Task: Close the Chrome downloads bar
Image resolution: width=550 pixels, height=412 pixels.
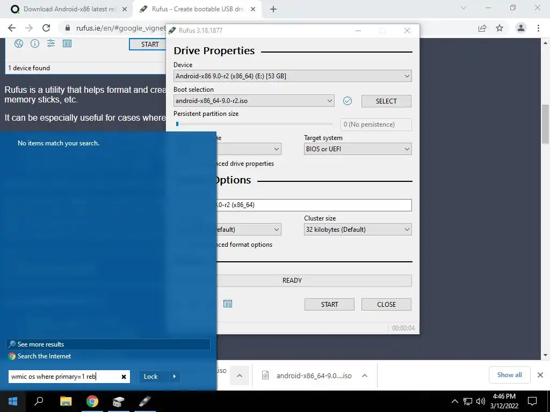Action: pyautogui.click(x=540, y=375)
